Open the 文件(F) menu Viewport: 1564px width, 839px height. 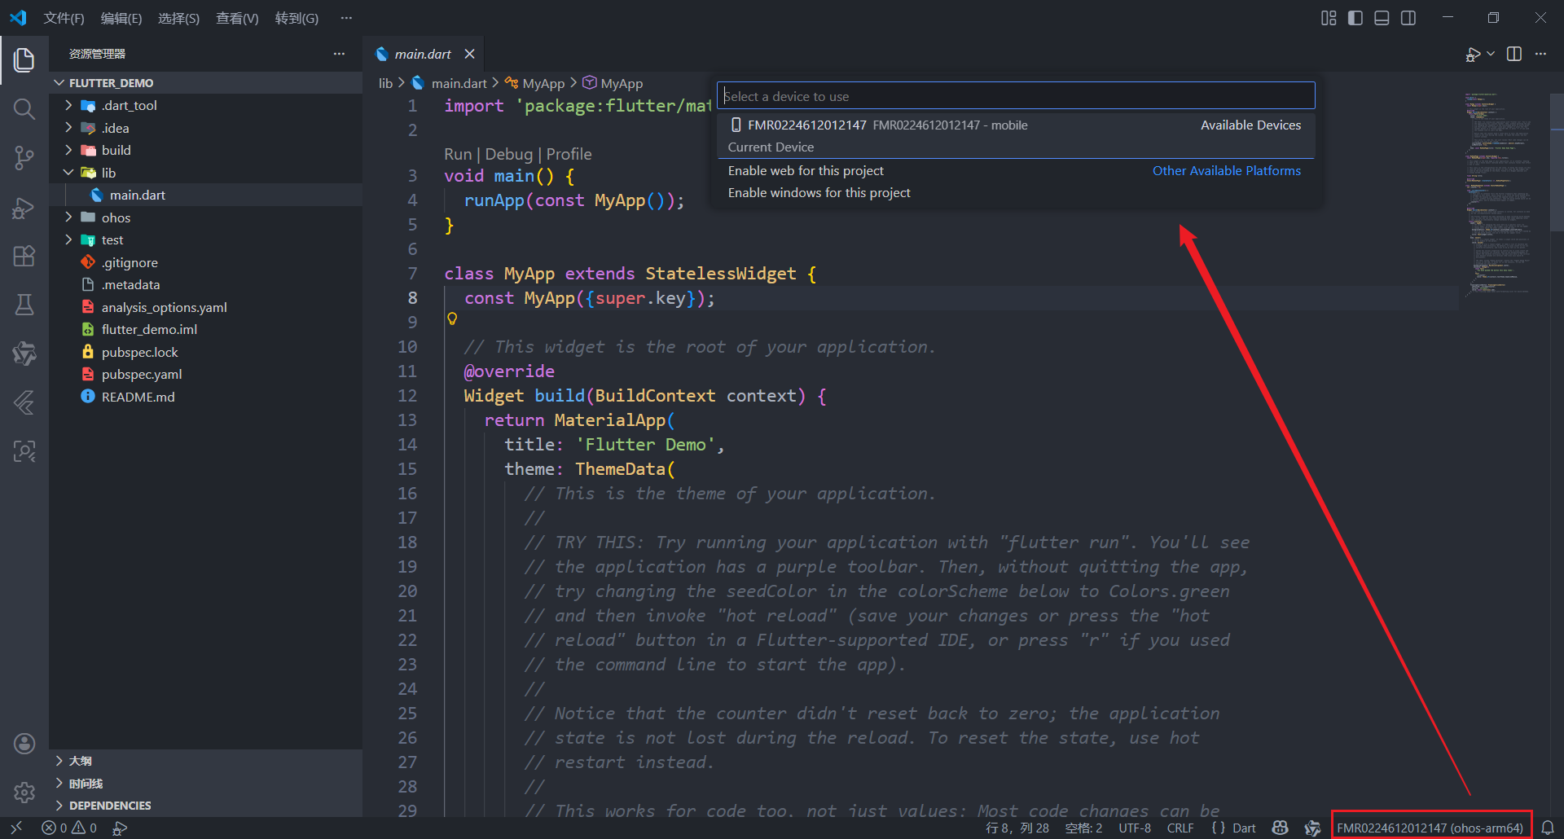(x=64, y=18)
